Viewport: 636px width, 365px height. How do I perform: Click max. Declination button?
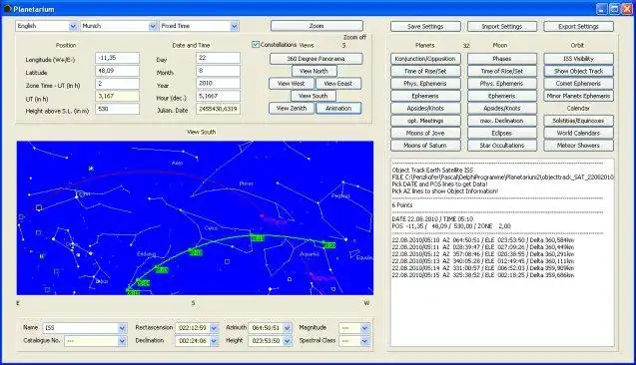tap(502, 121)
